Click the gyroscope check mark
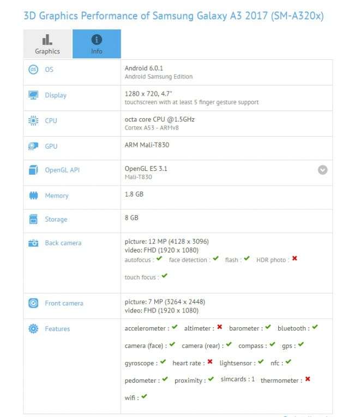The image size is (360, 417). pyautogui.click(x=163, y=361)
